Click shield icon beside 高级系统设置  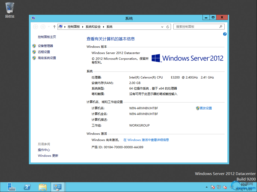click(34, 58)
